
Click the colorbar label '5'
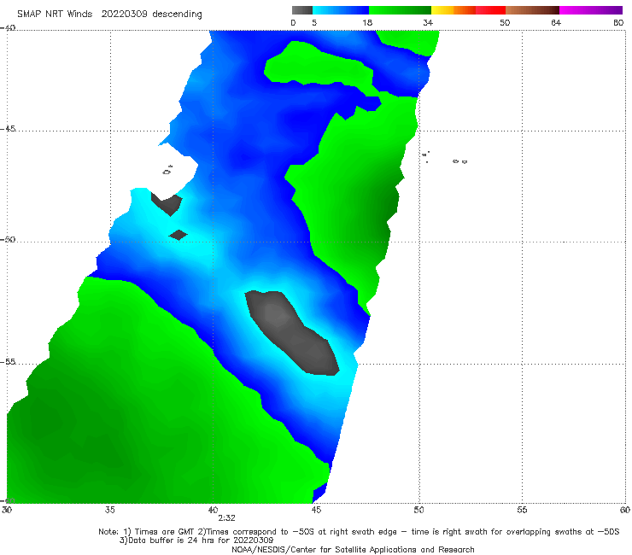314,23
